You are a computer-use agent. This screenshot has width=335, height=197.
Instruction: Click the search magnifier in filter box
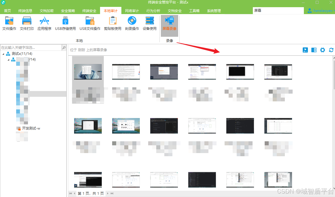click(x=64, y=47)
